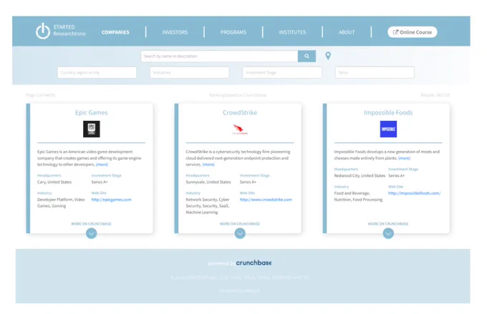Expand the Impossible Foods card chevron
The width and height of the screenshot is (487, 314).
click(388, 233)
